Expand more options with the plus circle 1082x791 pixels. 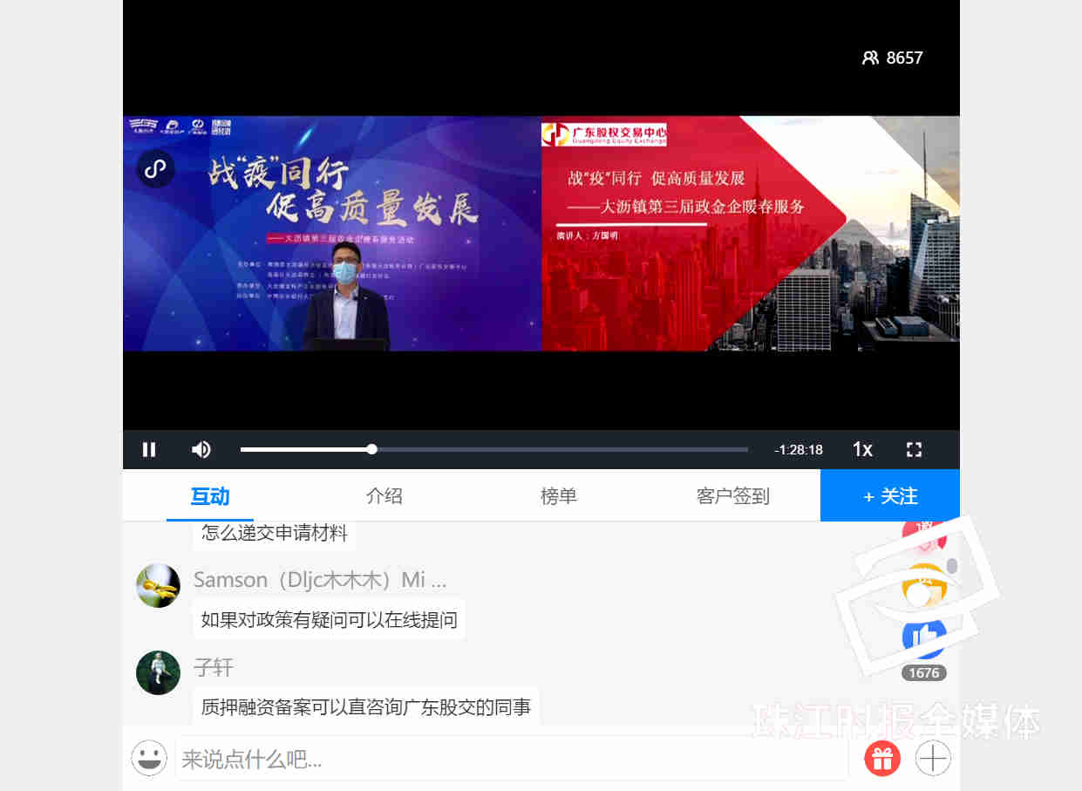pyautogui.click(x=933, y=758)
